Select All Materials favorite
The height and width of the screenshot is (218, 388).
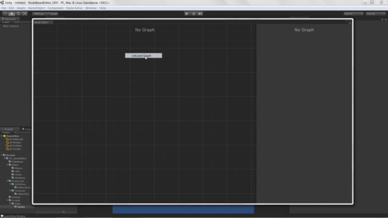click(16, 139)
